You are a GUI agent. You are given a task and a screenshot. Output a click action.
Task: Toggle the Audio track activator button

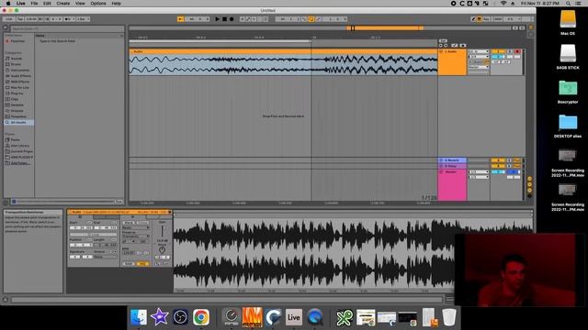click(x=498, y=51)
